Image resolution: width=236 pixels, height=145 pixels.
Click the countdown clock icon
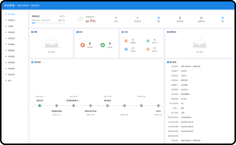(81, 19)
